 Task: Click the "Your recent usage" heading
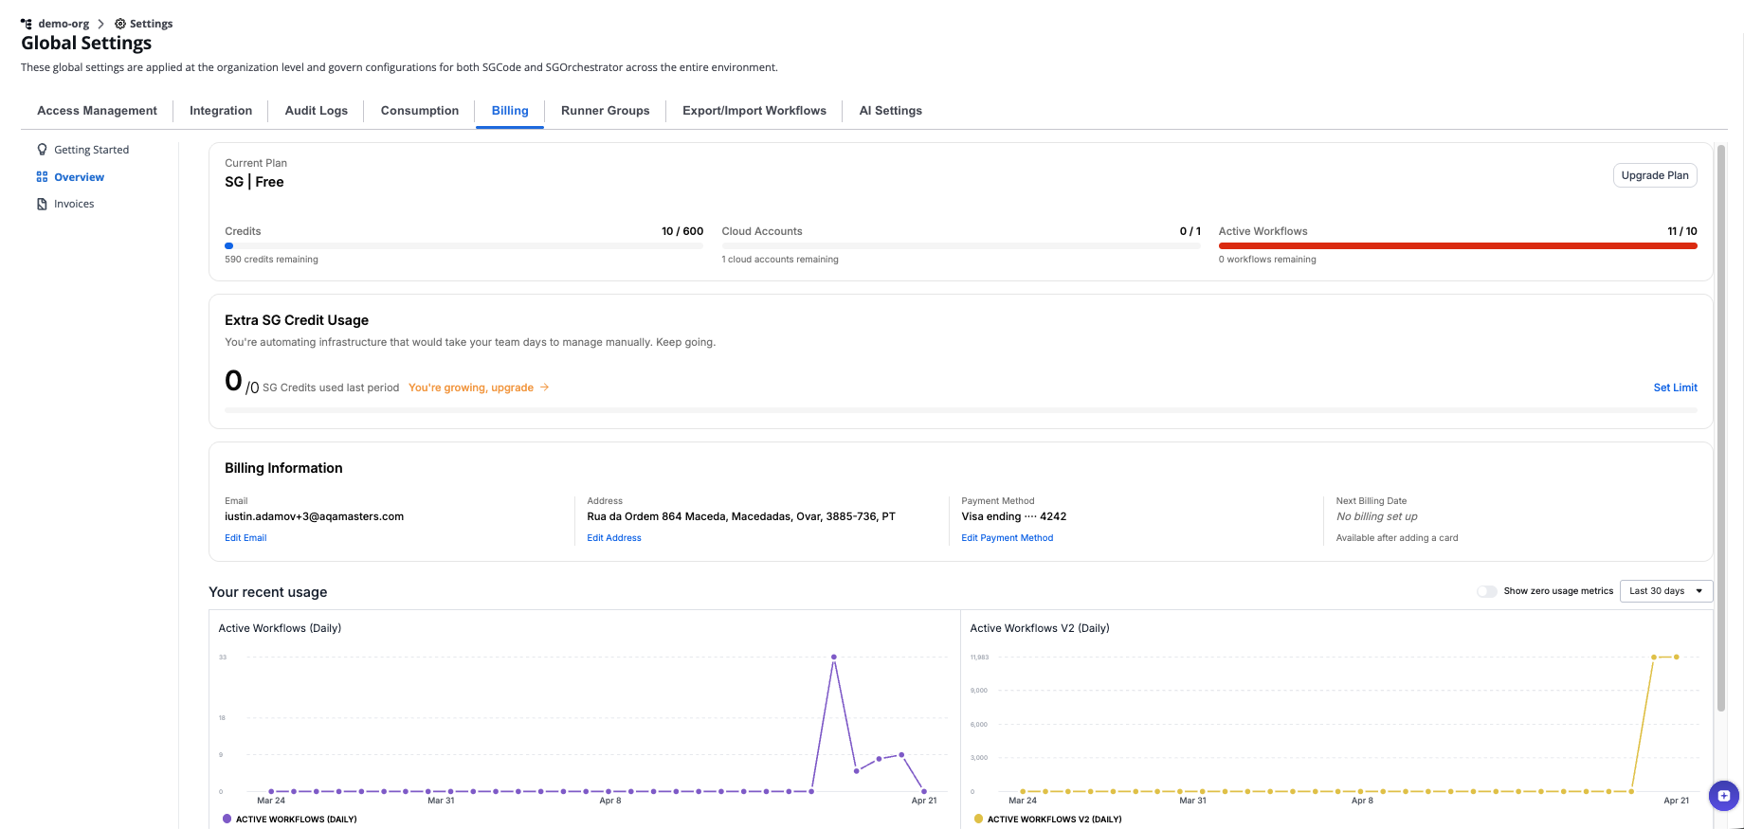click(x=268, y=592)
